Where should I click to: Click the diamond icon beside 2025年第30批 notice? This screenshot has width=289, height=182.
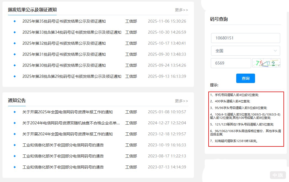(14, 65)
